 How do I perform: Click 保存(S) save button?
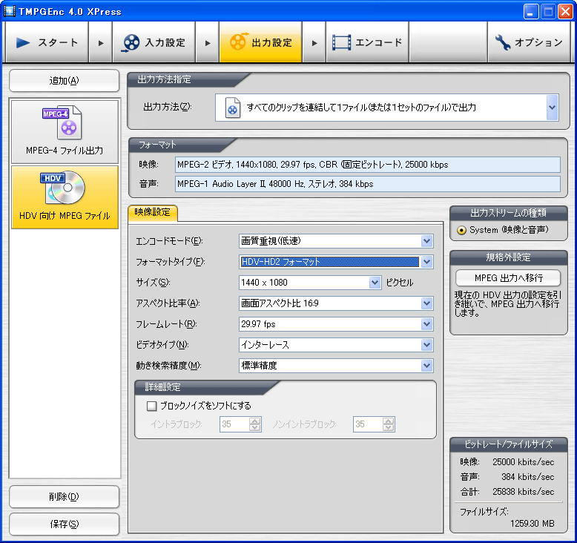(x=64, y=524)
